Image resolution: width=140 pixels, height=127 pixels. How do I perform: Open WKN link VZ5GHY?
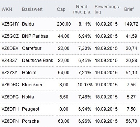(10, 24)
